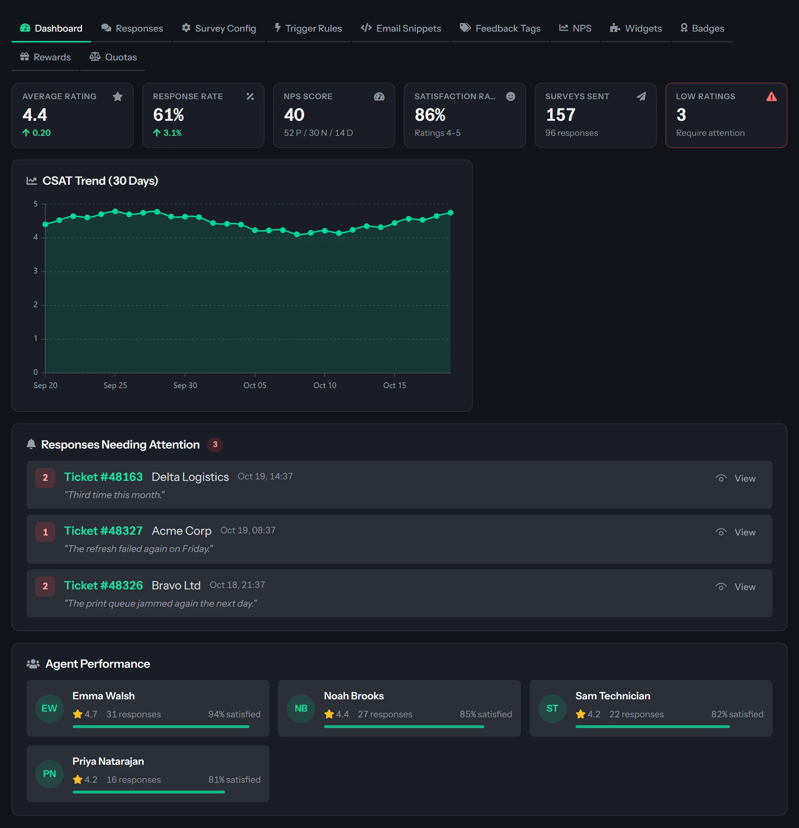Select the Dashboard tab
Image resolution: width=799 pixels, height=828 pixels.
(x=51, y=28)
